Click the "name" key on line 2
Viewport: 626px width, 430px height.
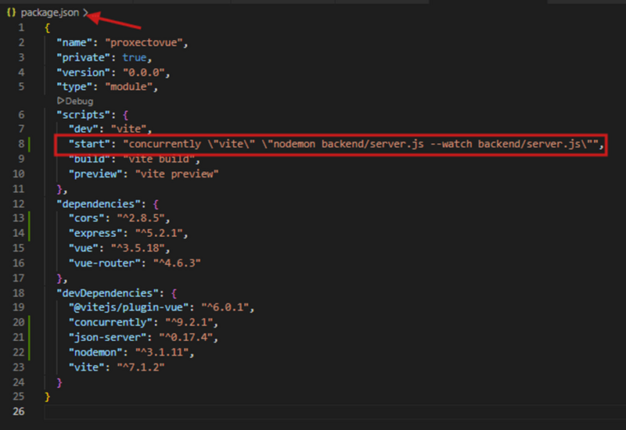click(74, 43)
